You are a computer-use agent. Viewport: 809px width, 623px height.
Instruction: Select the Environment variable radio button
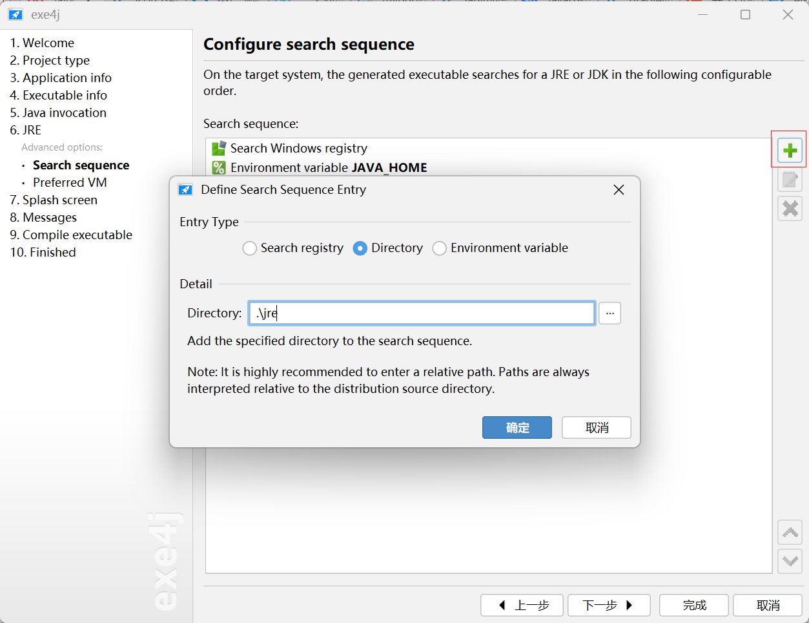tap(440, 248)
